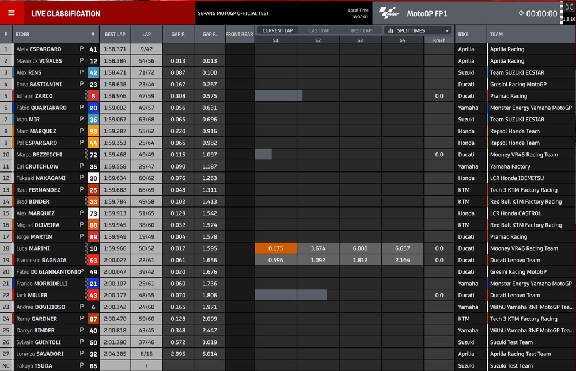Select the Luca MARINI rider name

point(33,248)
